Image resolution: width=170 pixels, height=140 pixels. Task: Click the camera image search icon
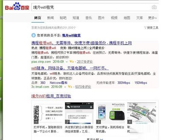point(154,7)
